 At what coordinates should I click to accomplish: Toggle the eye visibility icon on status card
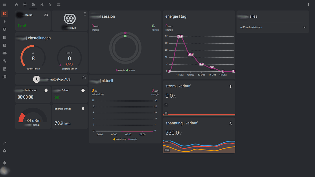click(x=46, y=15)
